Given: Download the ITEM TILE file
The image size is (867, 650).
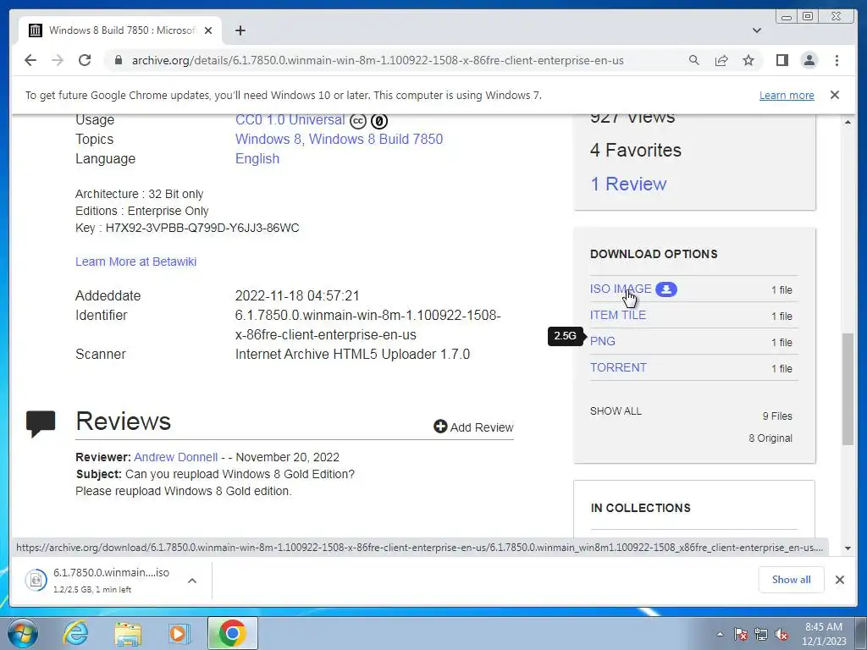Looking at the screenshot, I should pyautogui.click(x=617, y=315).
